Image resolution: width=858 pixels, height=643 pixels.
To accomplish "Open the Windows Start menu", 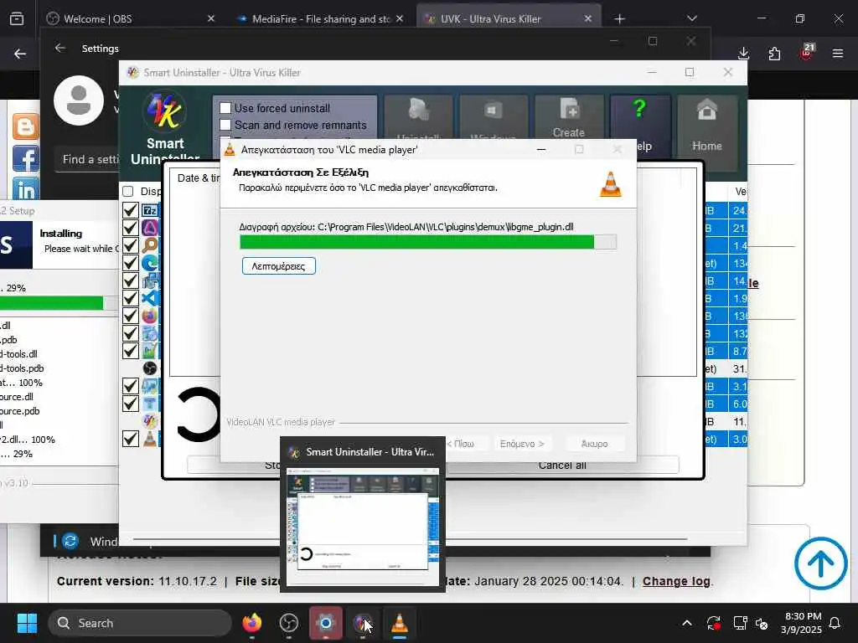I will tap(27, 623).
